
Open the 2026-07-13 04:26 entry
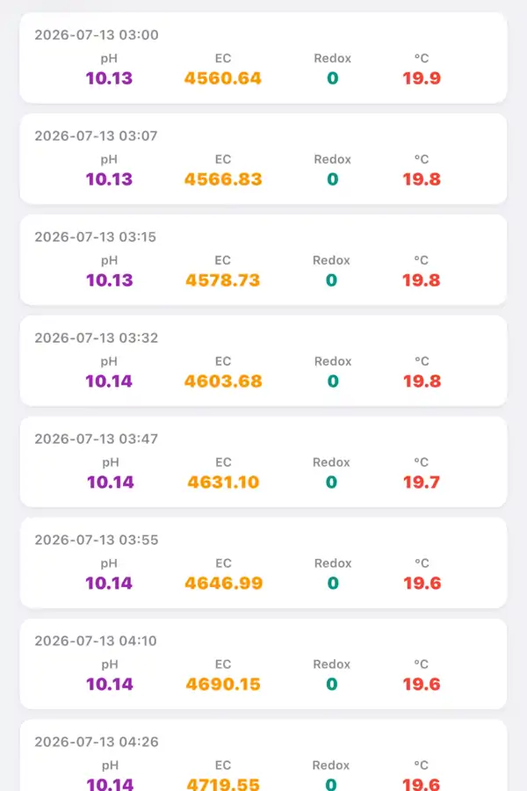[x=263, y=755]
